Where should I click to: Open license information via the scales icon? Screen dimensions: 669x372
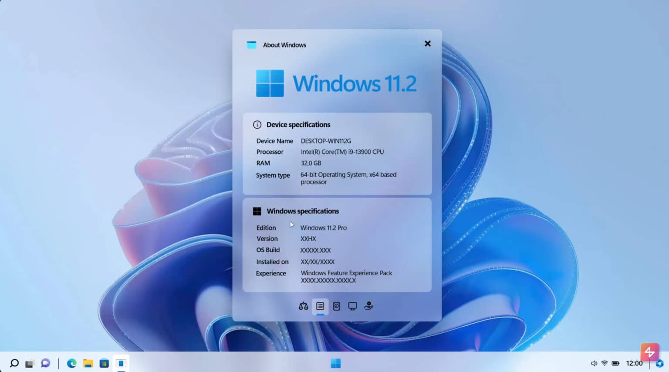click(303, 306)
